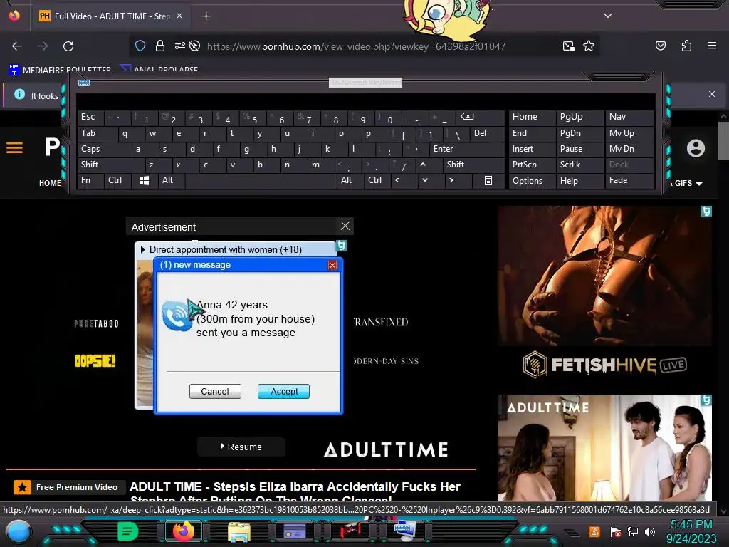Click the Enter key on the keyboard
Screen dimensions: 729x547
tap(467, 149)
